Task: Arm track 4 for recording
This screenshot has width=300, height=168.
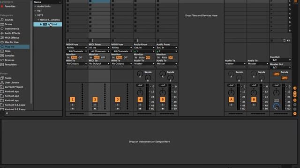Action: (x=140, y=109)
